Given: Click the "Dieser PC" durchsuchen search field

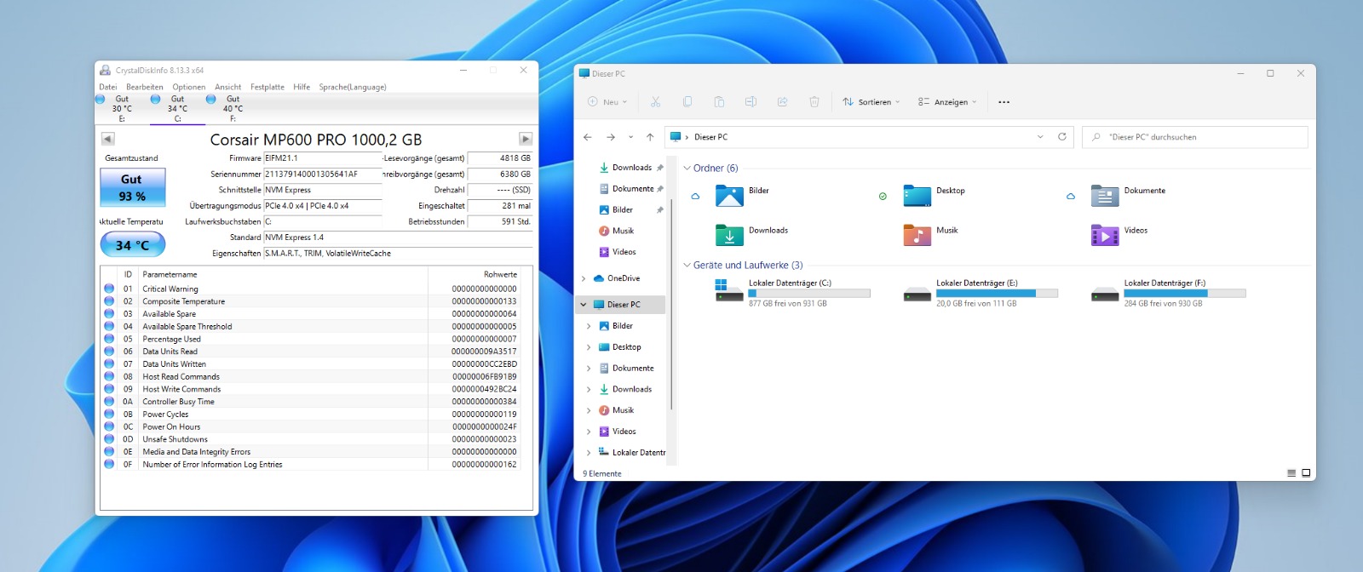Looking at the screenshot, I should (1195, 137).
